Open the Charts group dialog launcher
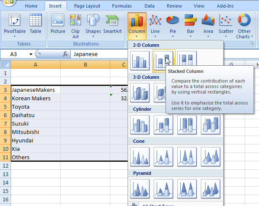Viewport: 259px width, 206px height. pos(252,43)
